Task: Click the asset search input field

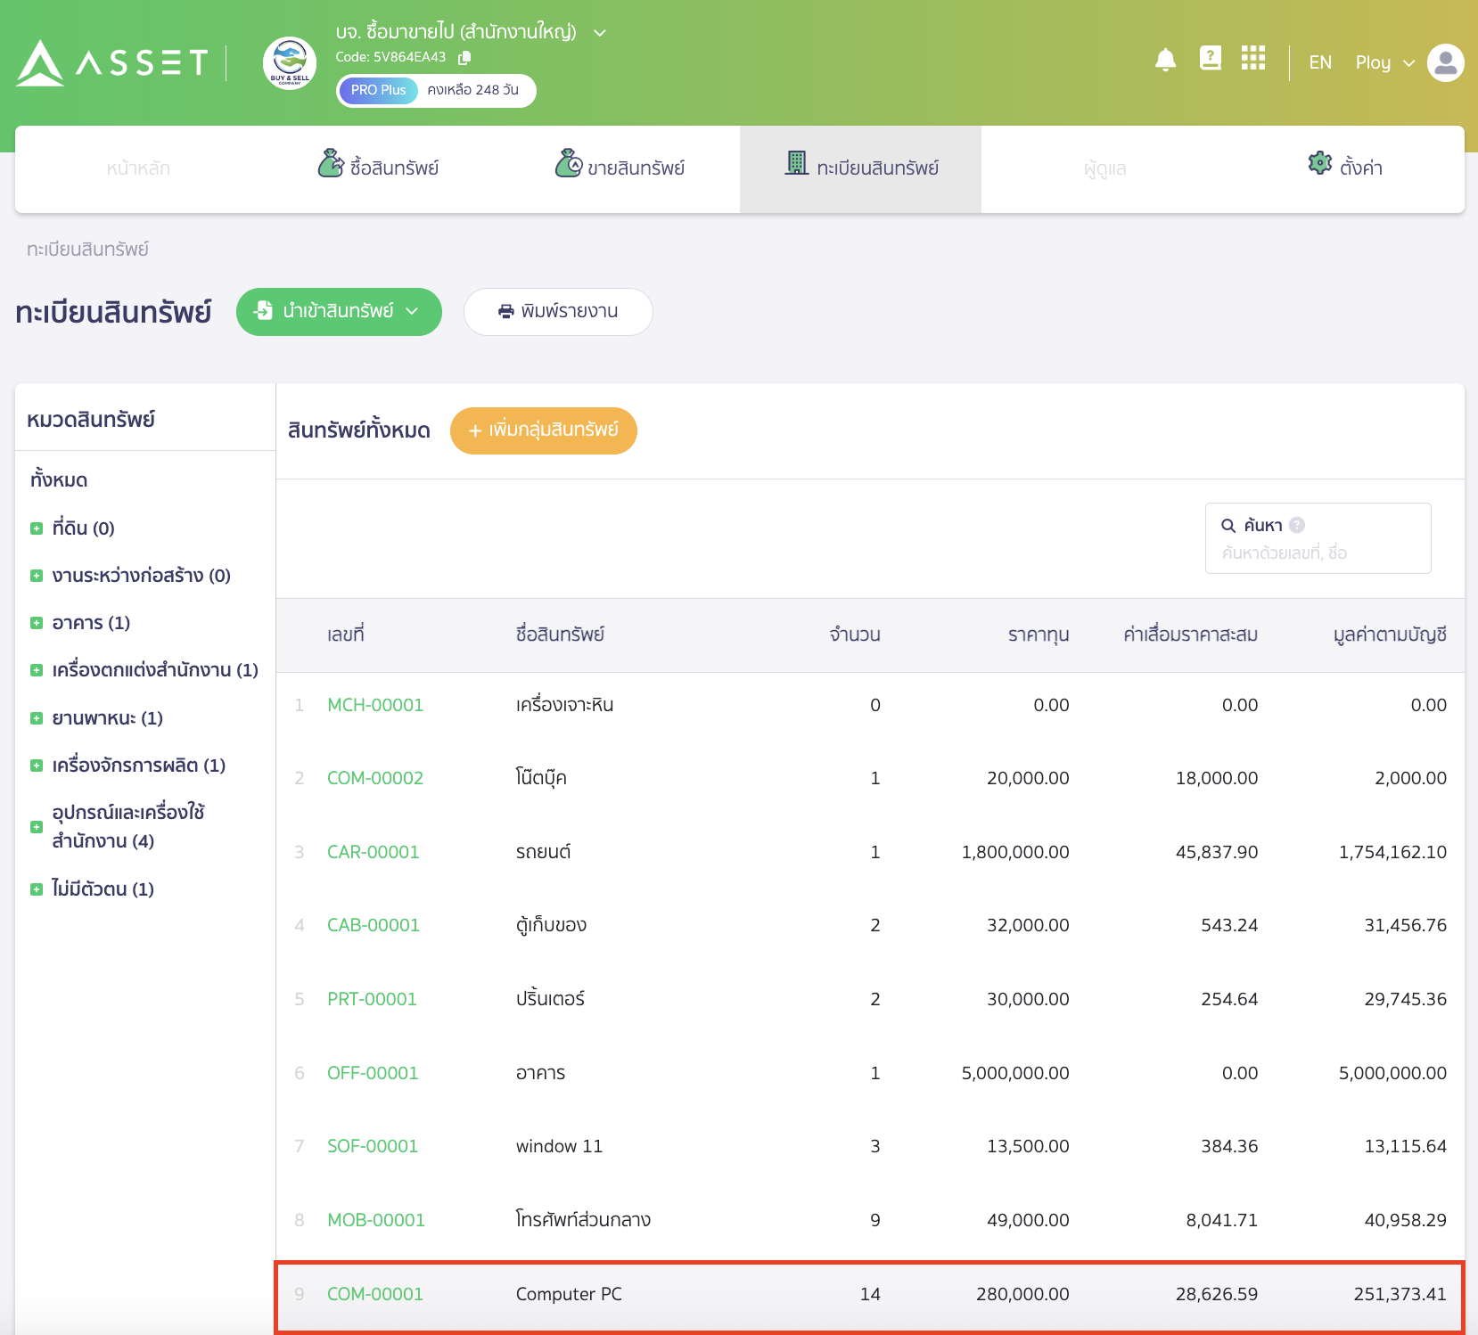Action: pyautogui.click(x=1318, y=553)
